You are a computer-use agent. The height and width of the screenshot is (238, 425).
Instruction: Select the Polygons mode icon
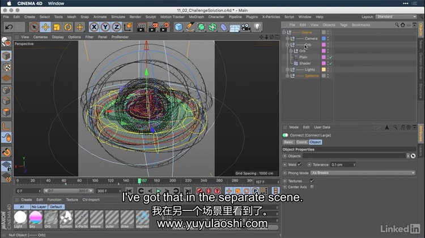[x=6, y=112]
